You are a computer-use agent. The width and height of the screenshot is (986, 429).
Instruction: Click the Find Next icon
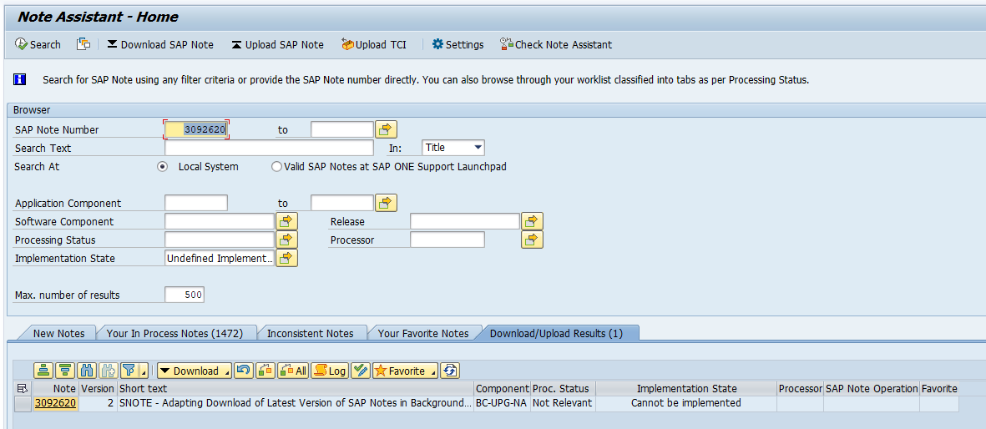(x=107, y=371)
